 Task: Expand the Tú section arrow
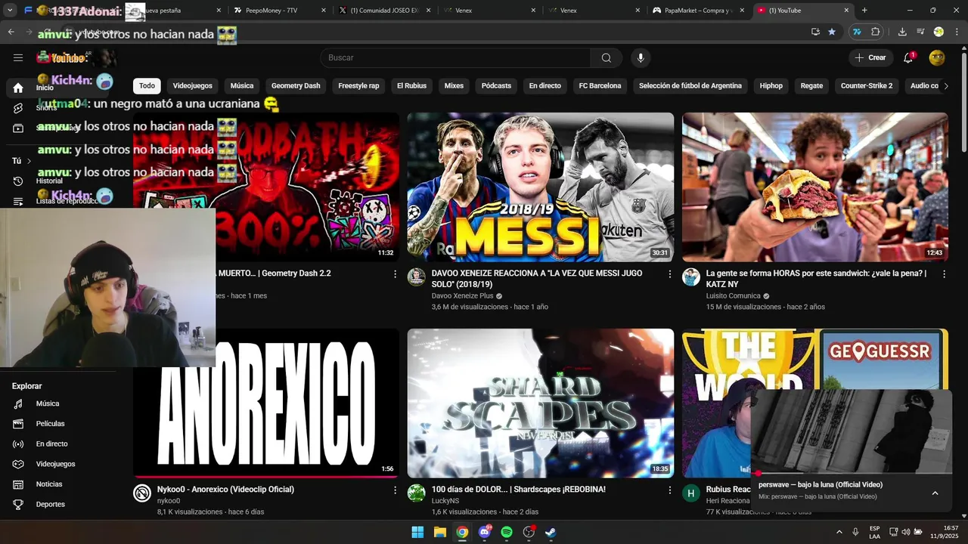29,161
